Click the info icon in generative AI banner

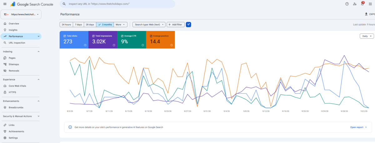pos(70,127)
